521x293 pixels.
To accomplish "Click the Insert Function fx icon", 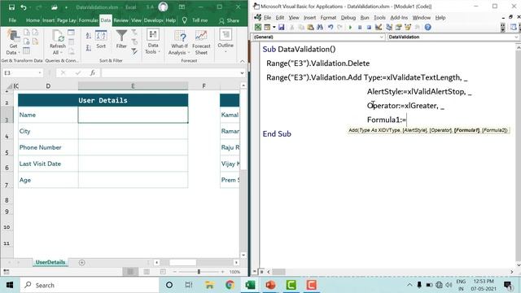I will tap(92, 72).
